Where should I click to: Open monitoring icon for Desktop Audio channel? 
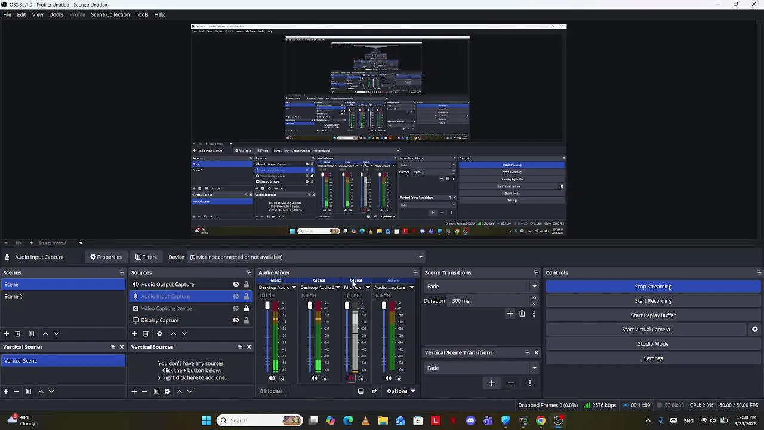282,379
